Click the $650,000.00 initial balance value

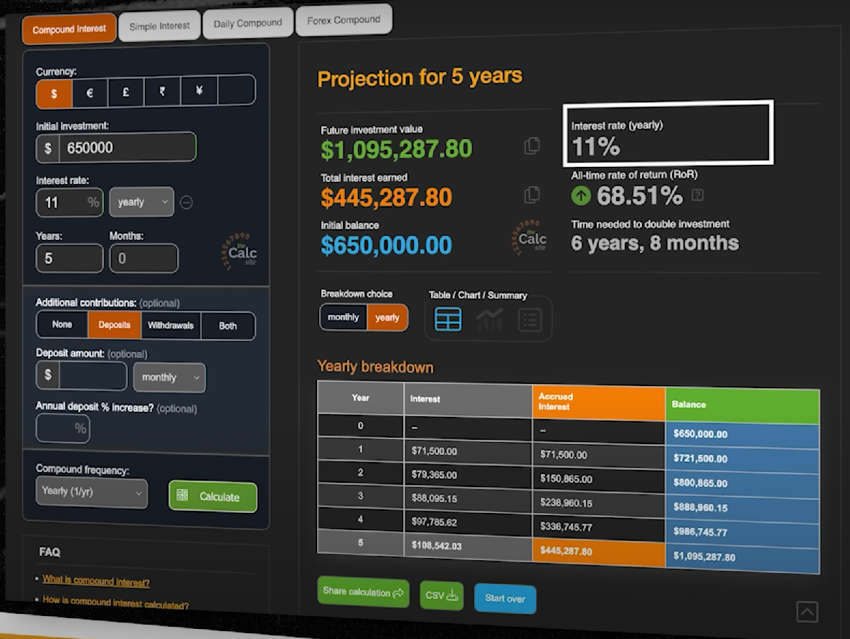[x=386, y=245]
